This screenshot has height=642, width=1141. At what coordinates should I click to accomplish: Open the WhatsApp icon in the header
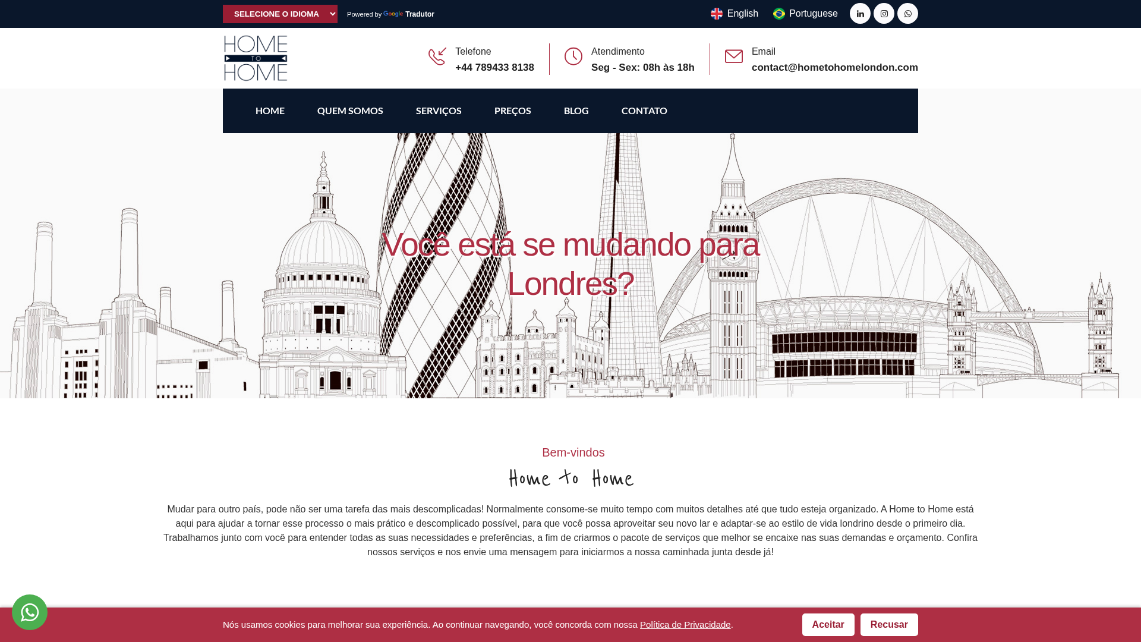pos(907,13)
